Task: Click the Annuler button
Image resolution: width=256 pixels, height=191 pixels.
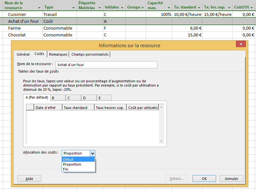Action: (x=231, y=179)
